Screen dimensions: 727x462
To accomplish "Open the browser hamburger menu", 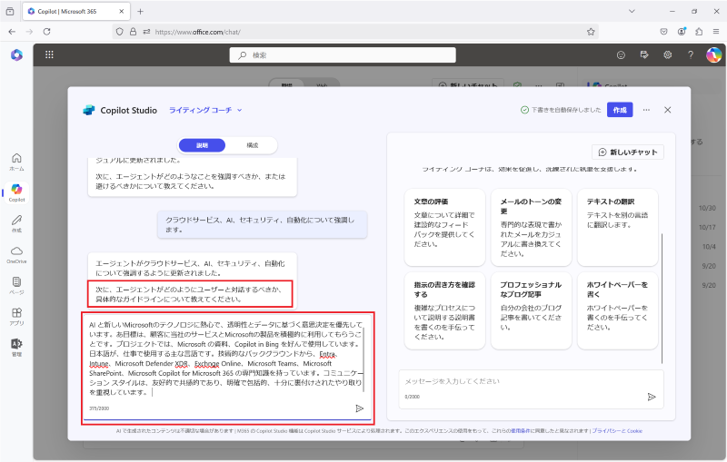I will [716, 32].
